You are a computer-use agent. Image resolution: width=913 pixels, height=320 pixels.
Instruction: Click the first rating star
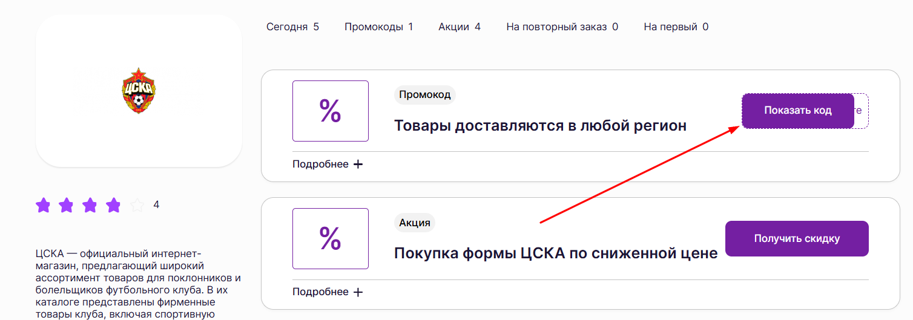coord(43,206)
